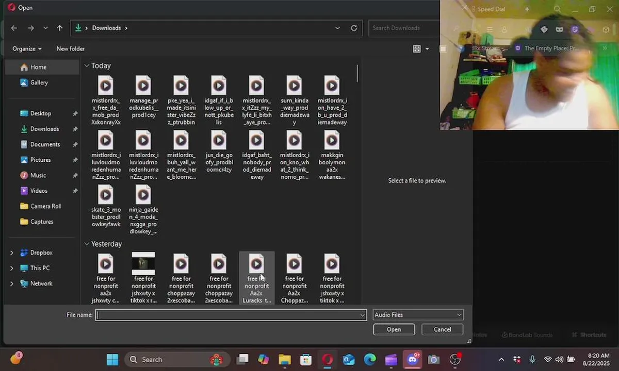Select file makkgin boolymon aa2x wakanes

[x=332, y=155]
